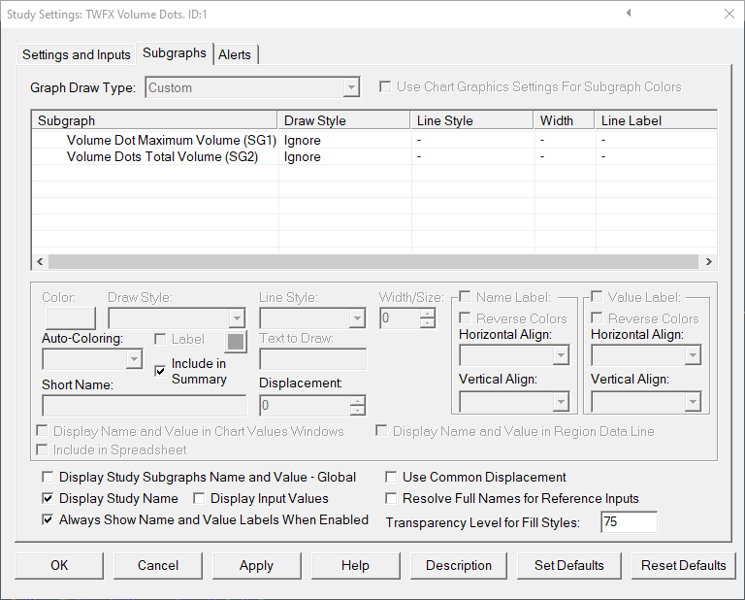Click the Set Defaults button

coord(568,565)
